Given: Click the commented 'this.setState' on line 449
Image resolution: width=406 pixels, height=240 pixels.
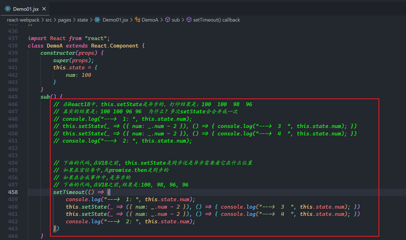Looking at the screenshot, I should click(x=83, y=126).
